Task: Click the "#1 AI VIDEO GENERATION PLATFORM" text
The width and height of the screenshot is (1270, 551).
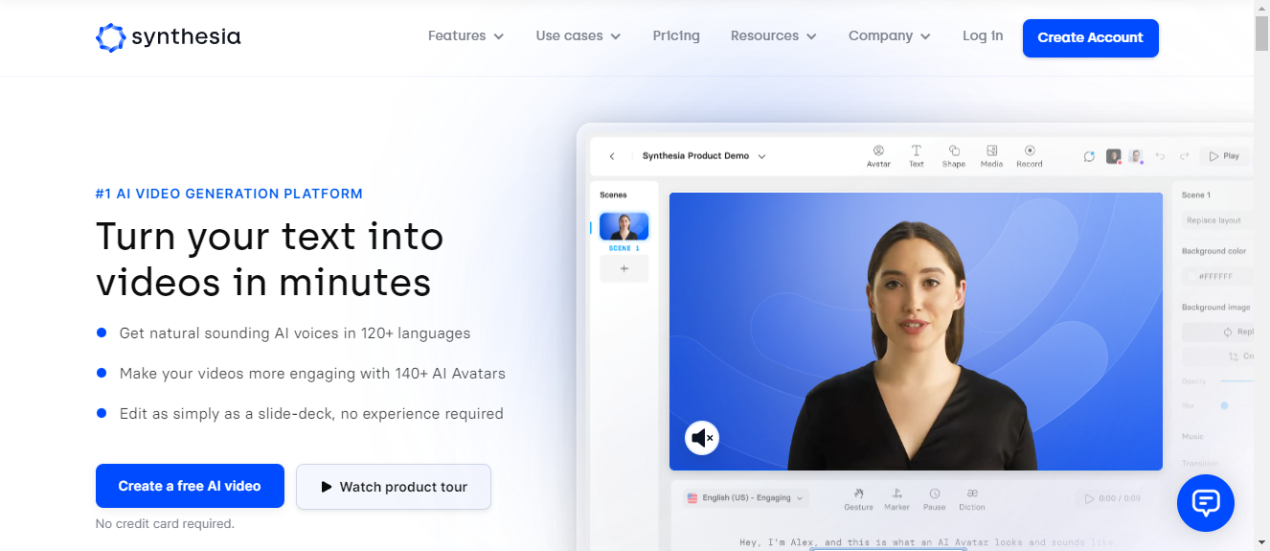Action: 229,194
